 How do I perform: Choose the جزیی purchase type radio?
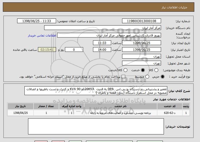(163, 77)
